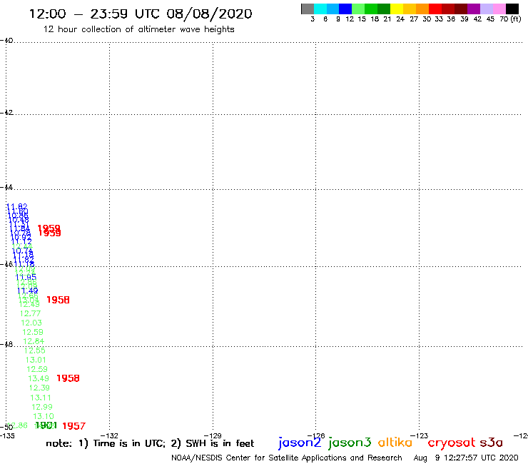
Task: Click the title '12:00 – 23:59 UTC 08/08/2020'
Action: click(x=141, y=14)
